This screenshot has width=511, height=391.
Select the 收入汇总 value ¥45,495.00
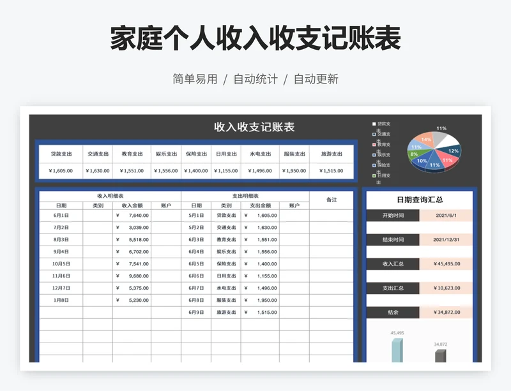446,263
